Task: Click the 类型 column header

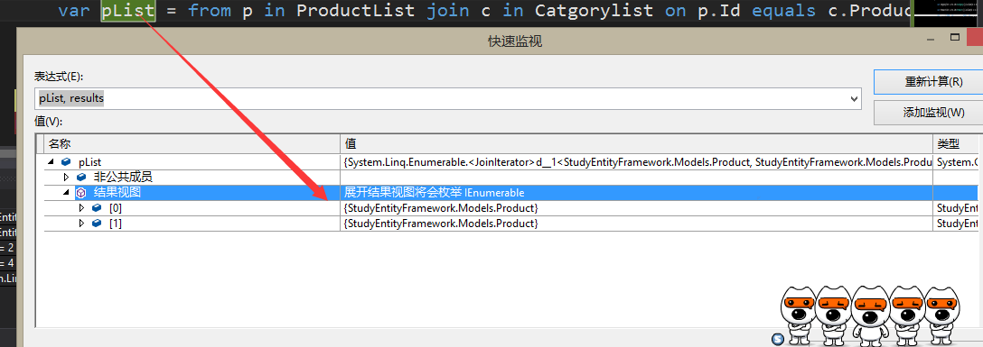Action: [955, 144]
